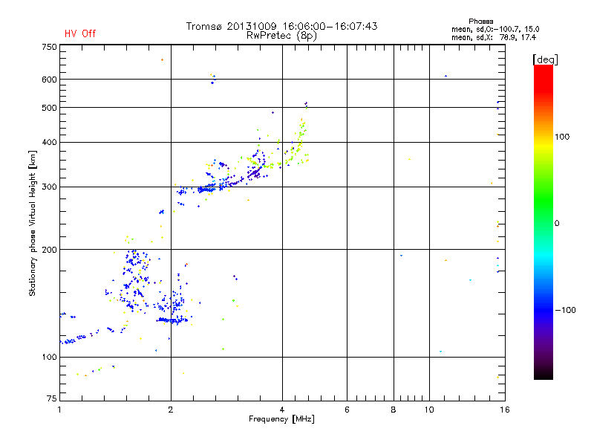Click the y-axis '200' tick label

49,250
